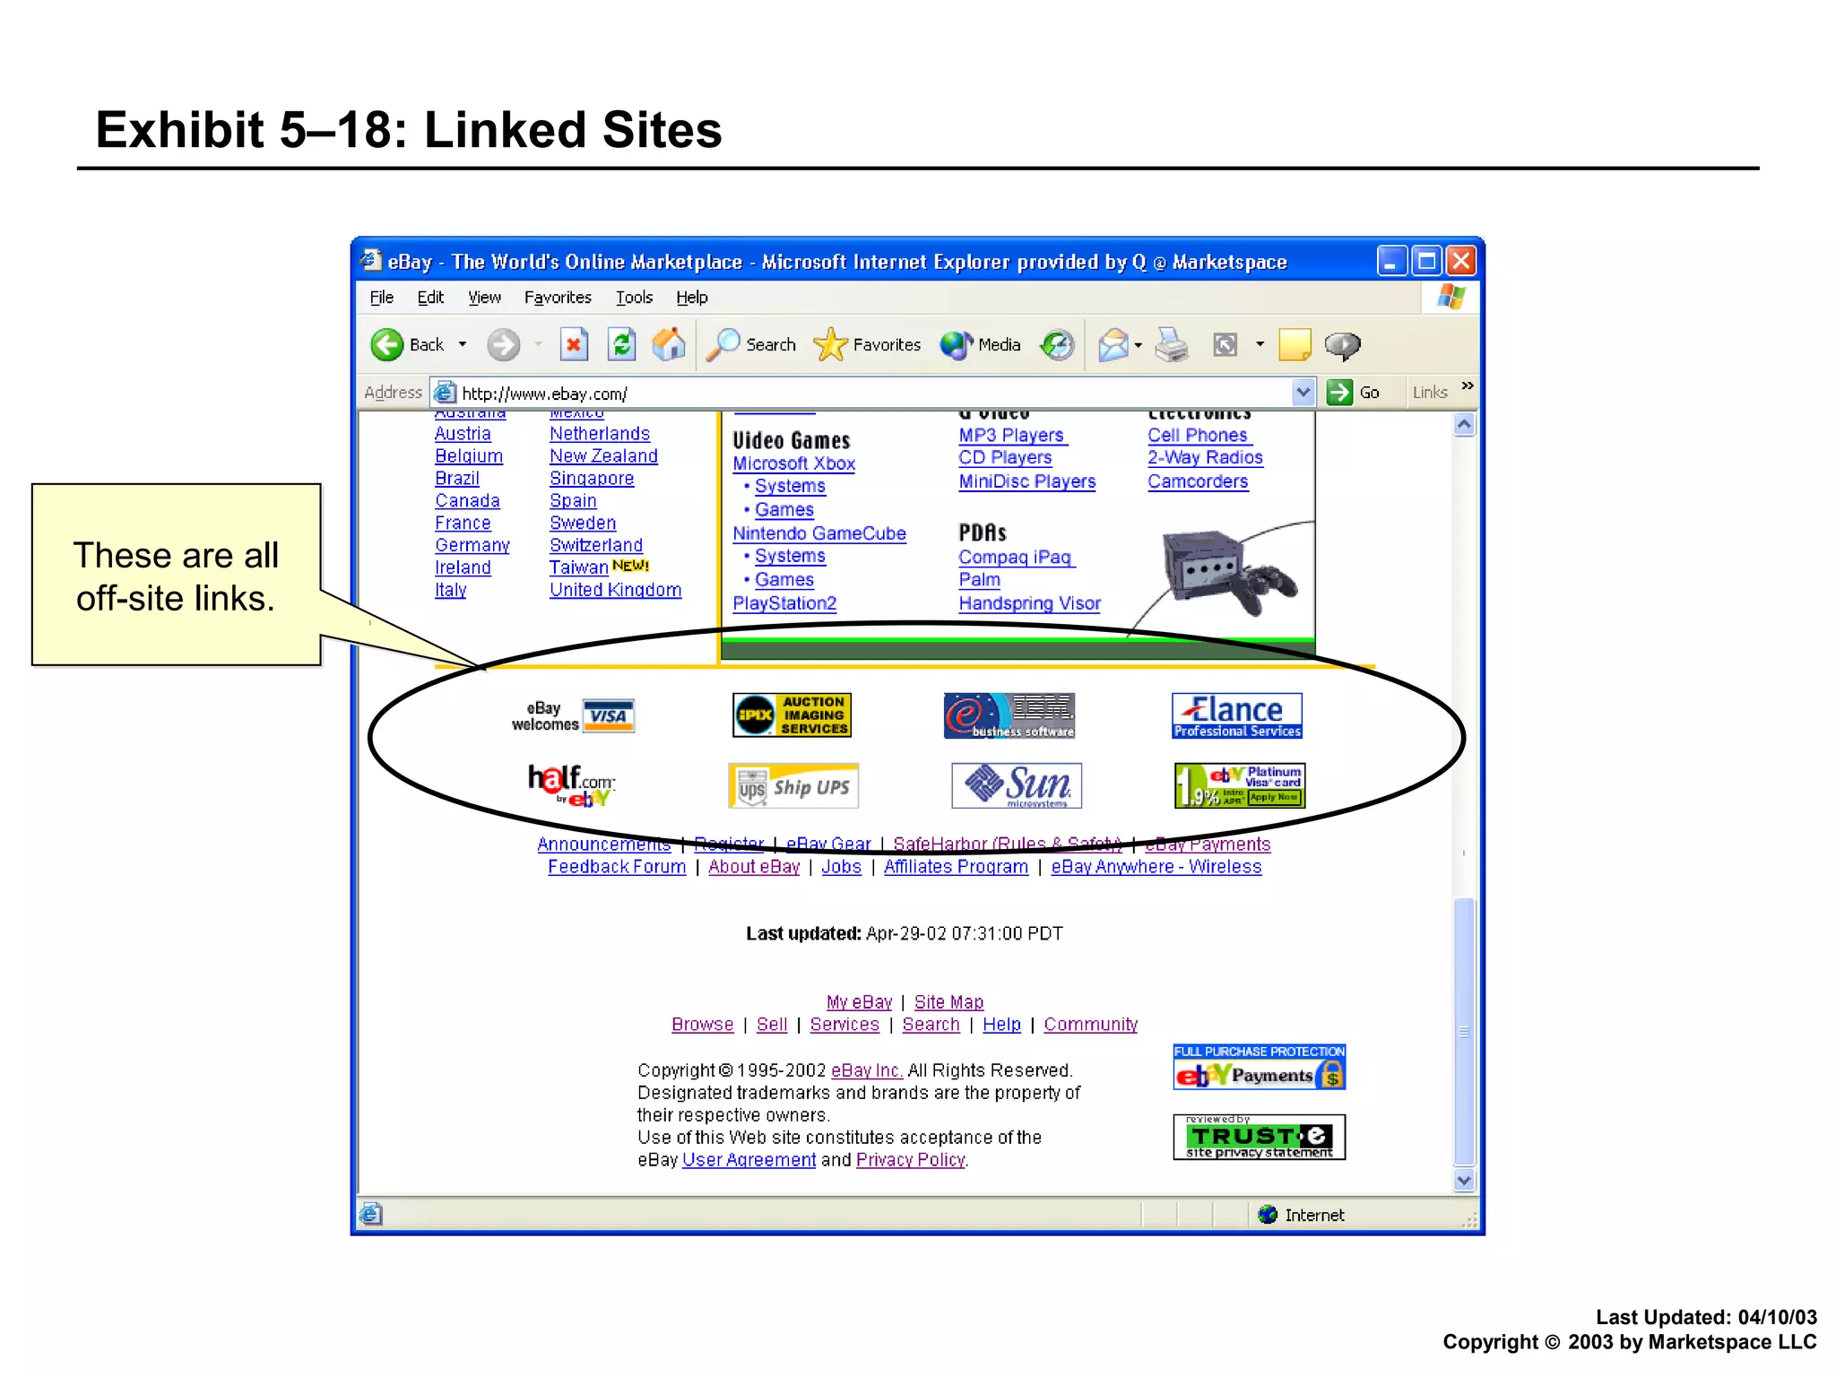The width and height of the screenshot is (1836, 1377).
Task: Open the Nintendo GameCube link
Action: tap(819, 533)
